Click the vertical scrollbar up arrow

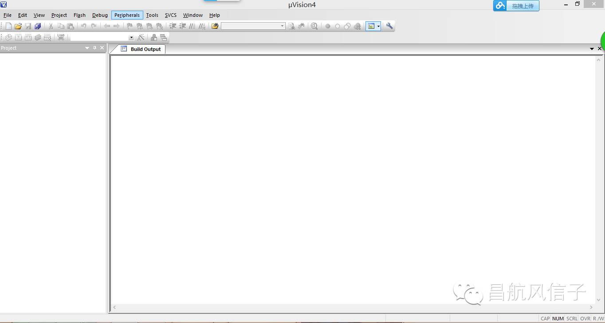(598, 60)
